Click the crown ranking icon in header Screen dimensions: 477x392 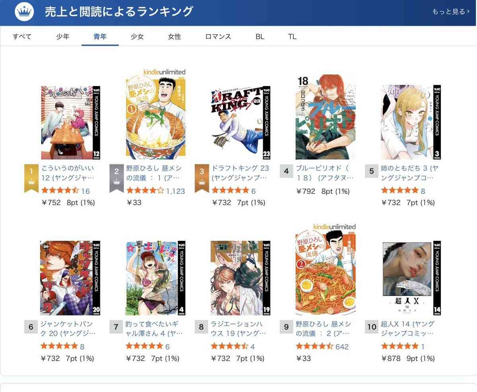point(24,12)
